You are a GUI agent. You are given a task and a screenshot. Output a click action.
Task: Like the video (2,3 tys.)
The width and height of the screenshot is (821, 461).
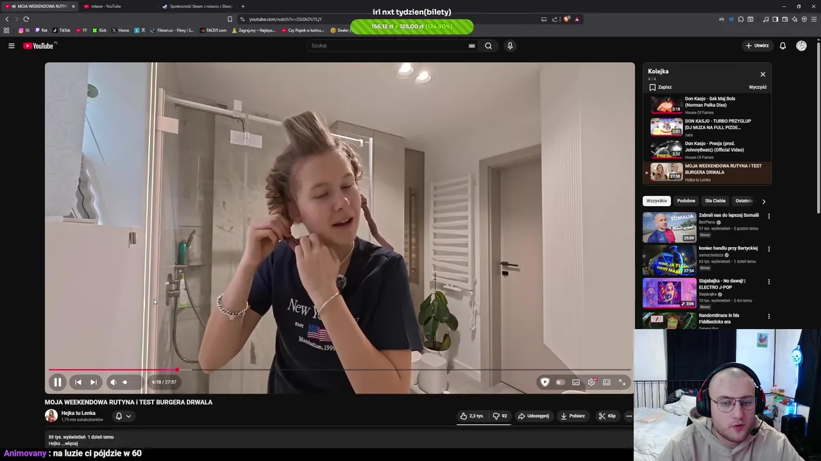click(x=471, y=416)
